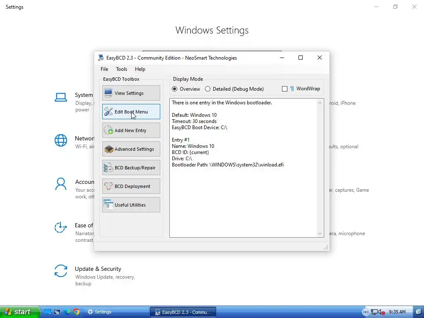Open Useful Utilities
This screenshot has width=424, height=318.
(x=131, y=205)
